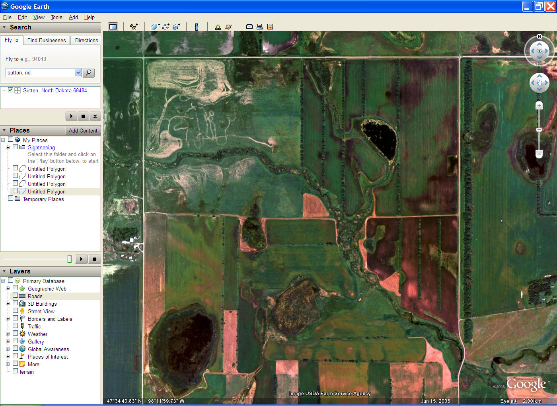Click the Weather sun icon
The height and width of the screenshot is (406, 557).
click(x=22, y=334)
